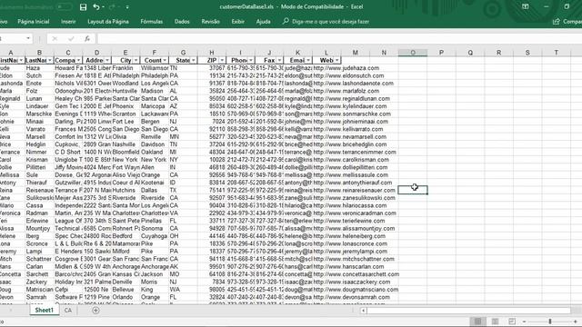The width and height of the screenshot is (582, 327).
Task: Open the Web column filter dropdown
Action: click(x=337, y=61)
